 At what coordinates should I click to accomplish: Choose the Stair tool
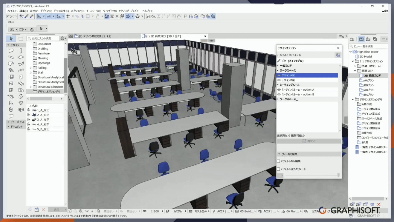click(11, 70)
